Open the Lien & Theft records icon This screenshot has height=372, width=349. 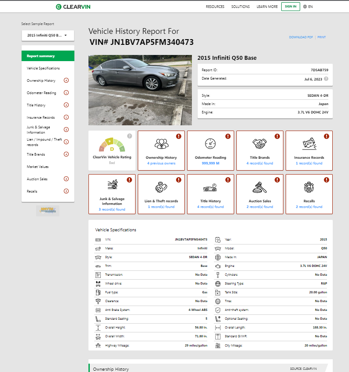[x=162, y=187]
